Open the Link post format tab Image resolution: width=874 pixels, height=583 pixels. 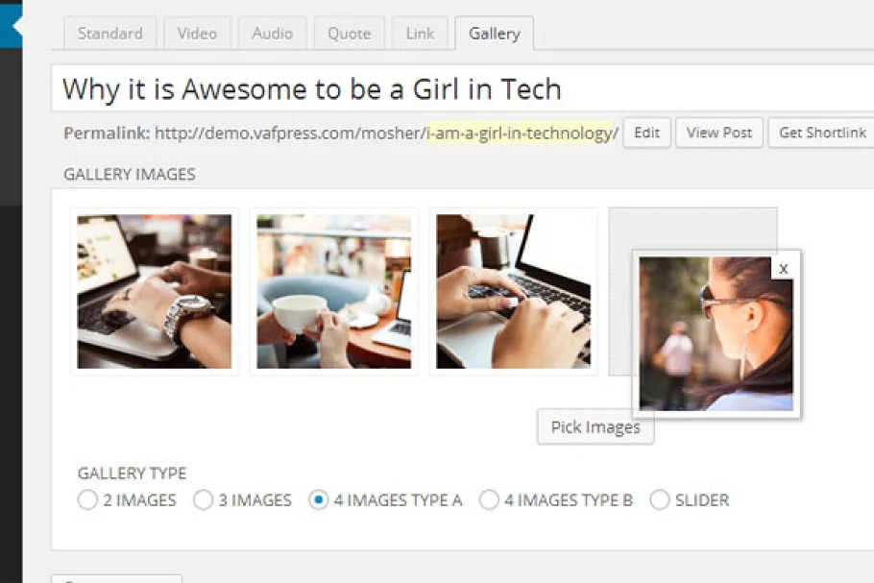pyautogui.click(x=420, y=34)
